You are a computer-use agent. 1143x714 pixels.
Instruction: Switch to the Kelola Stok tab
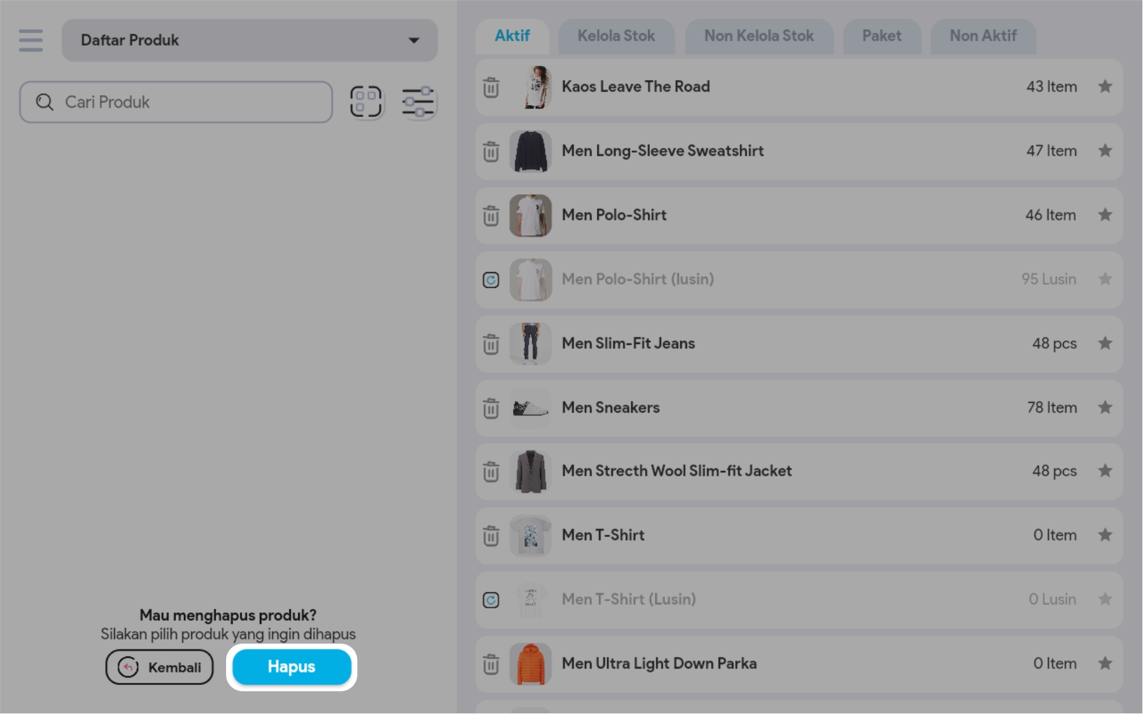coord(615,36)
